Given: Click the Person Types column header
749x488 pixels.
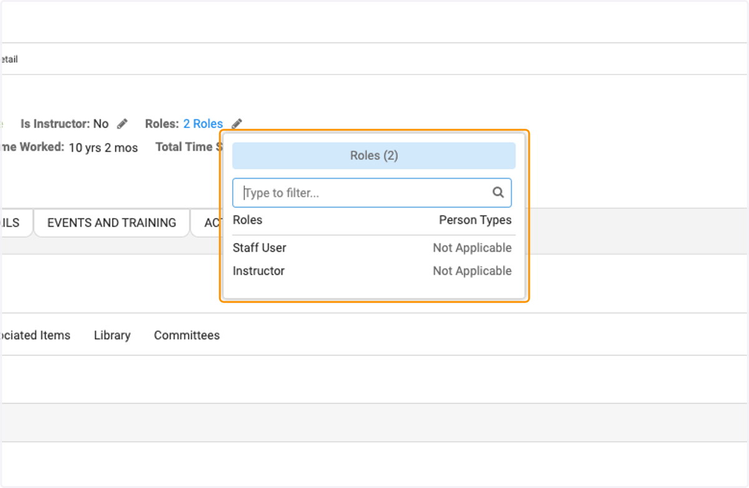Looking at the screenshot, I should pos(475,220).
